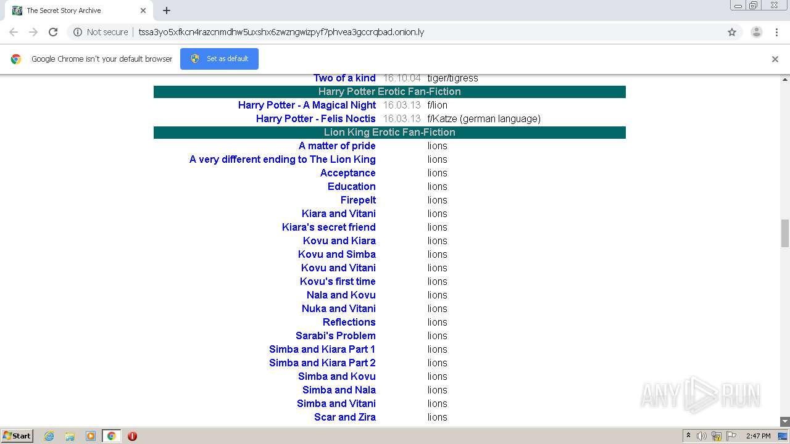Launch Internet Explorer from the taskbar

pos(49,436)
